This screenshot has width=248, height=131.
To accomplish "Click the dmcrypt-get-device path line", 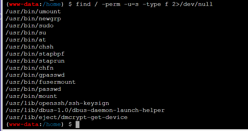I will click(66, 117).
